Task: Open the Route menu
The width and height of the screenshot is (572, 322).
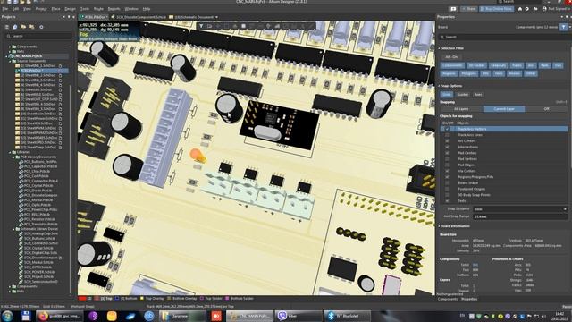Action: point(98,9)
